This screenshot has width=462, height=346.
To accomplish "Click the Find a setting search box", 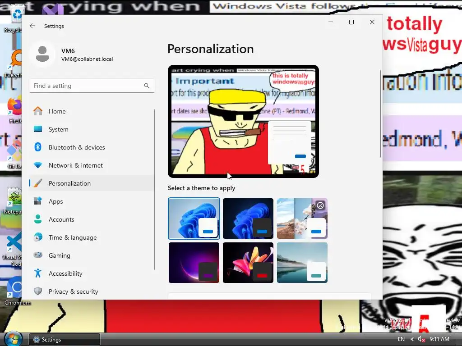I will [x=92, y=86].
